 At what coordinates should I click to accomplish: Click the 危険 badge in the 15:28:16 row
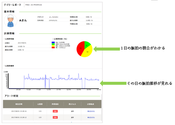pyautogui.click(x=55, y=111)
